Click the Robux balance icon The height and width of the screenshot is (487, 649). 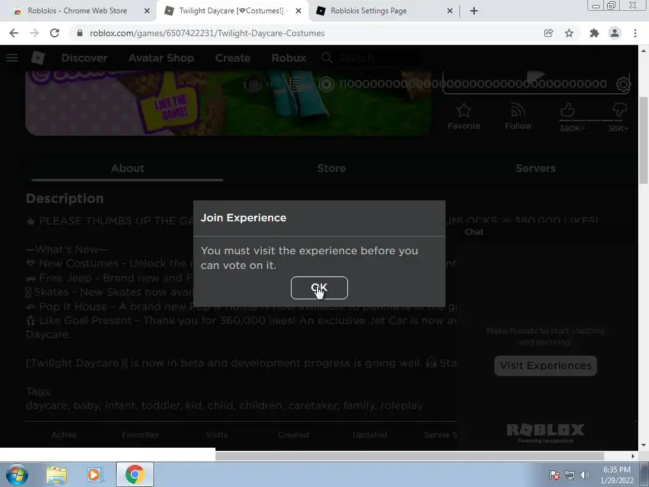(326, 84)
